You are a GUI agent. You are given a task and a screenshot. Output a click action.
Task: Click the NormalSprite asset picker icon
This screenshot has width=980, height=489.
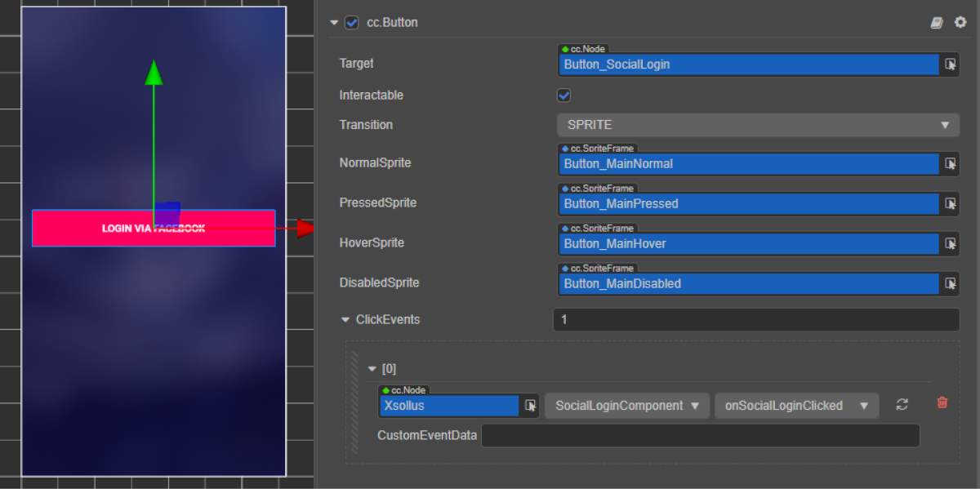point(950,164)
